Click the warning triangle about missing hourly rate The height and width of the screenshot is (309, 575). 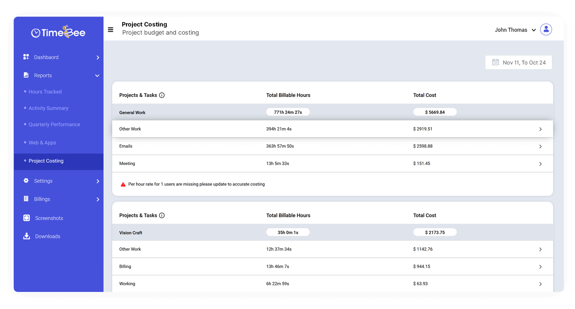123,184
